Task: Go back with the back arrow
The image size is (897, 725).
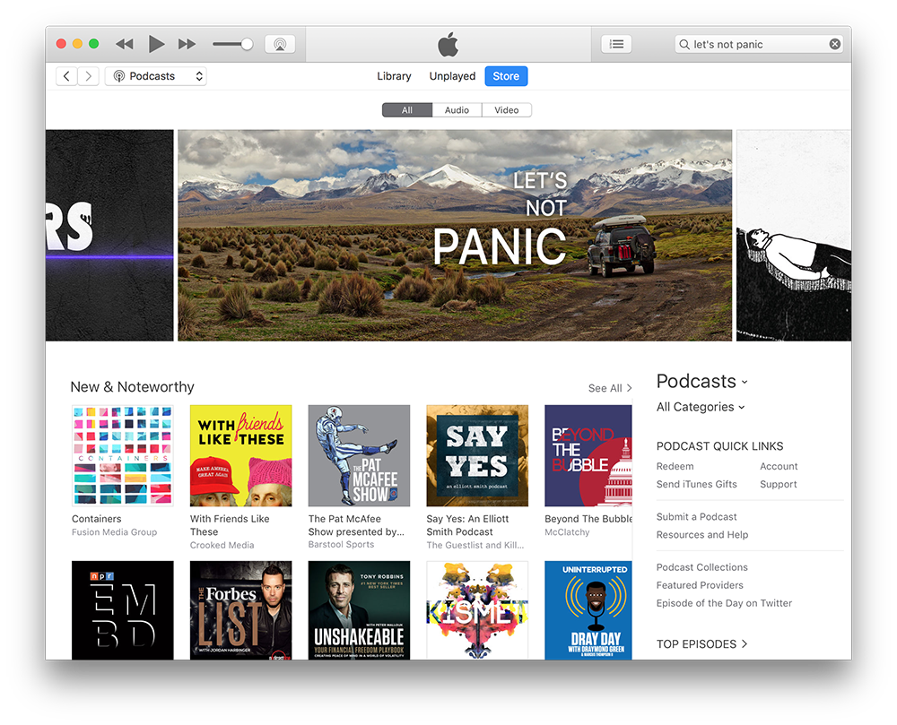Action: [x=67, y=76]
